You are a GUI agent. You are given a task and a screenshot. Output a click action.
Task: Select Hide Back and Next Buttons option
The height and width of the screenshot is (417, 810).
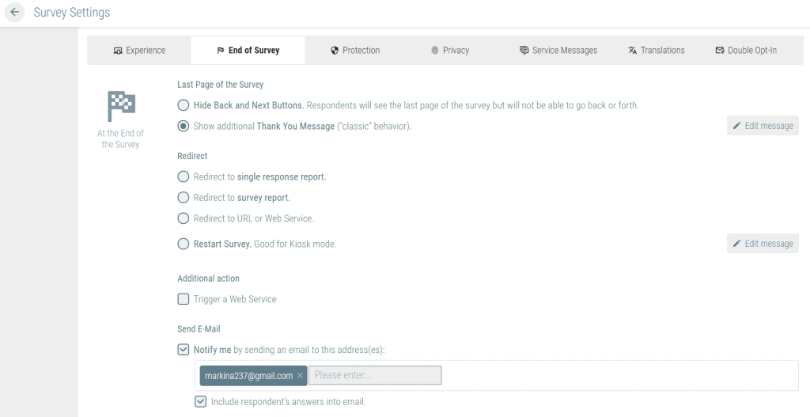coord(184,105)
